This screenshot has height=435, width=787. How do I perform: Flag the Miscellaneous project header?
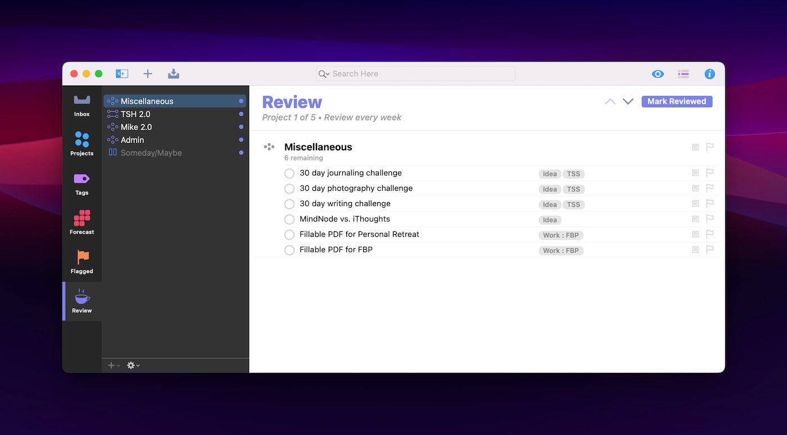(x=710, y=147)
